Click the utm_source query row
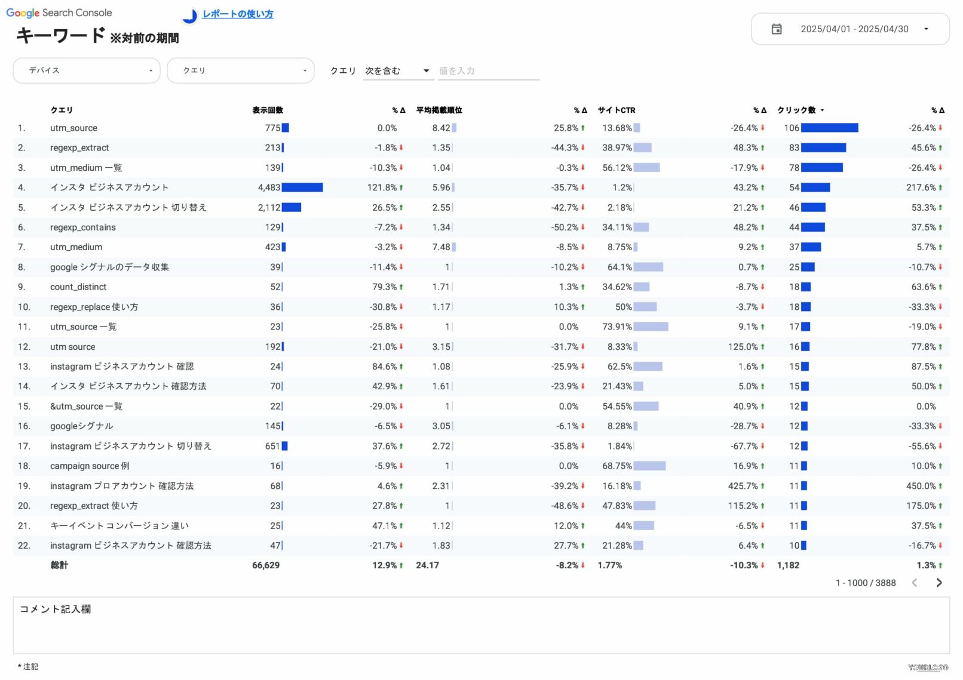Screen dimensions: 963x680 click(x=73, y=128)
